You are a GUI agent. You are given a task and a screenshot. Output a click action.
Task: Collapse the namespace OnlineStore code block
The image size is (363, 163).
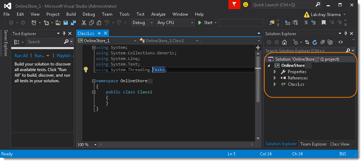pos(94,81)
